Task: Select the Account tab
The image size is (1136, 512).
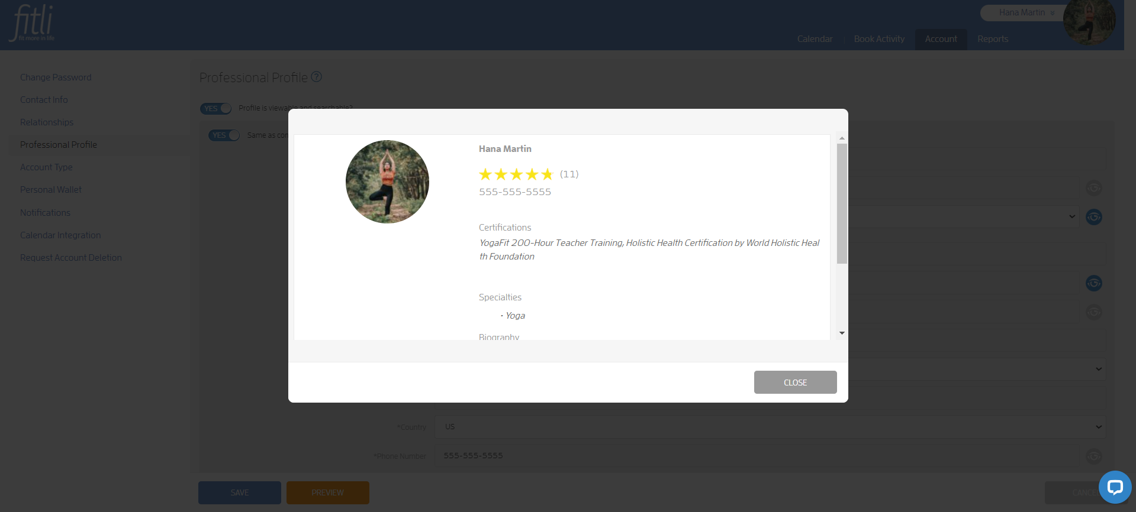Action: click(x=941, y=39)
